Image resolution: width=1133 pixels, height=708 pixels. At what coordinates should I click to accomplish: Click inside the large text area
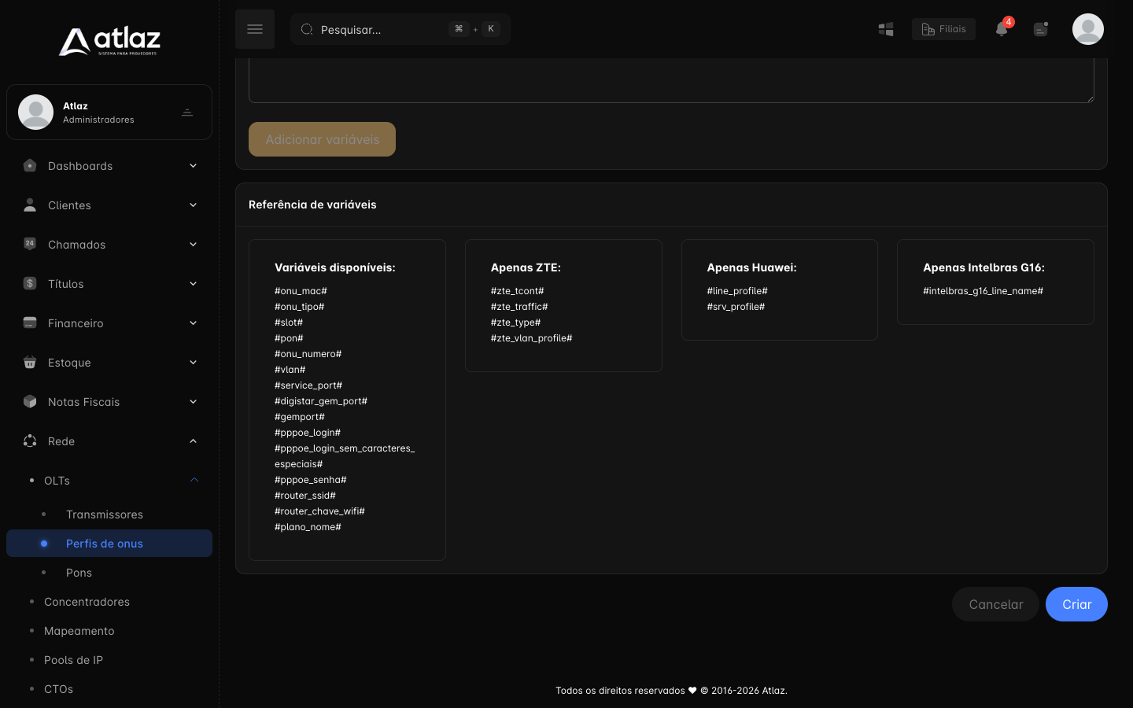671,80
